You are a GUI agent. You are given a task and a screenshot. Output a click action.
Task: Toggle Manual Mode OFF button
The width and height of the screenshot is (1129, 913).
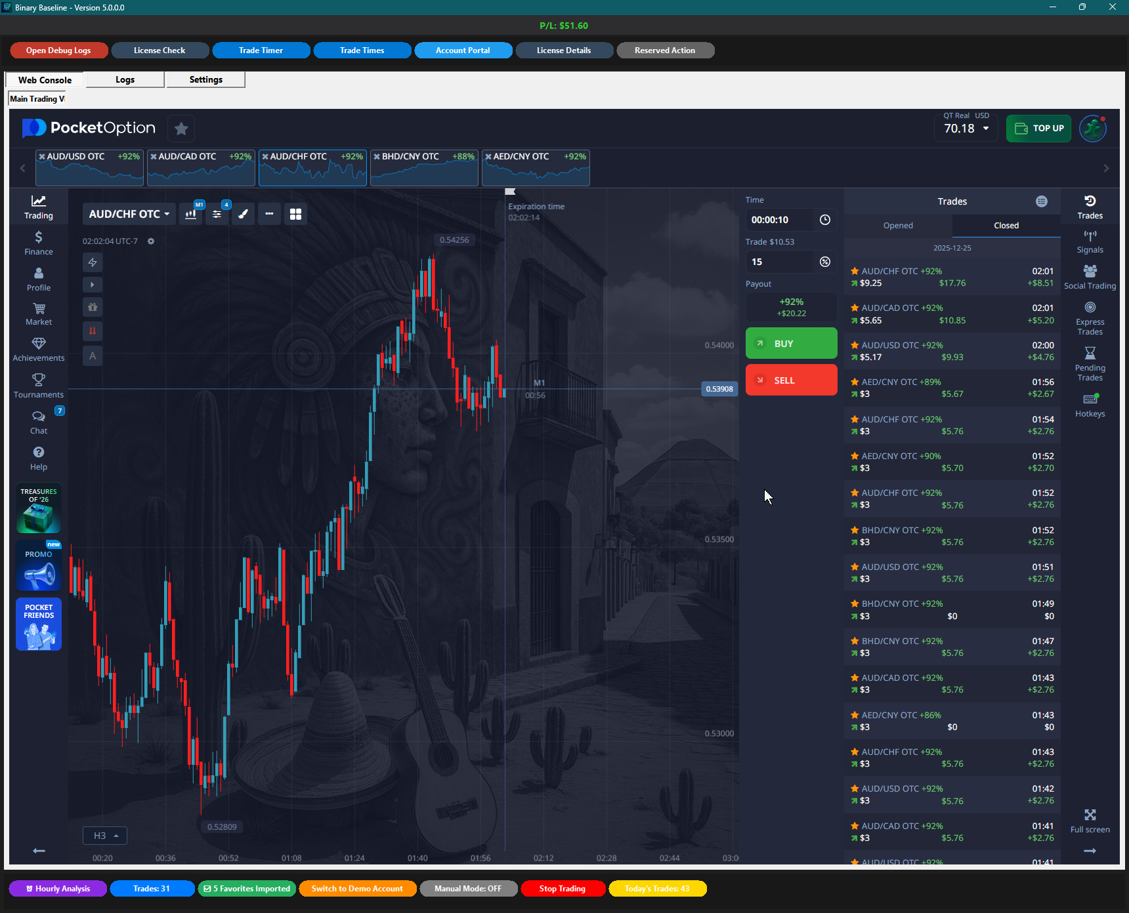tap(468, 889)
